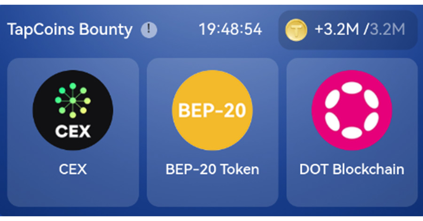Image resolution: width=423 pixels, height=221 pixels.
Task: Tap the white BEP-20 text inside the yellow circle
Action: pos(212,110)
